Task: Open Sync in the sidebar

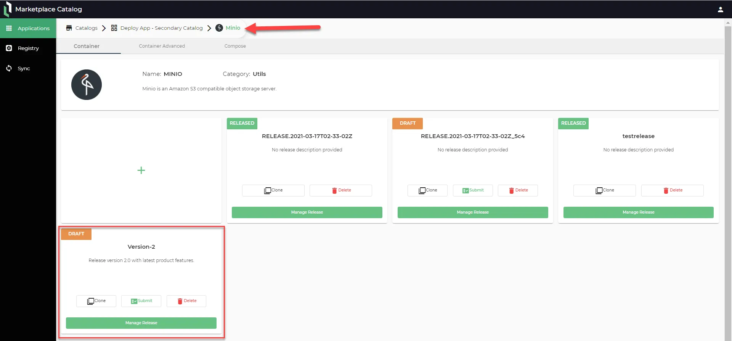Action: coord(28,68)
